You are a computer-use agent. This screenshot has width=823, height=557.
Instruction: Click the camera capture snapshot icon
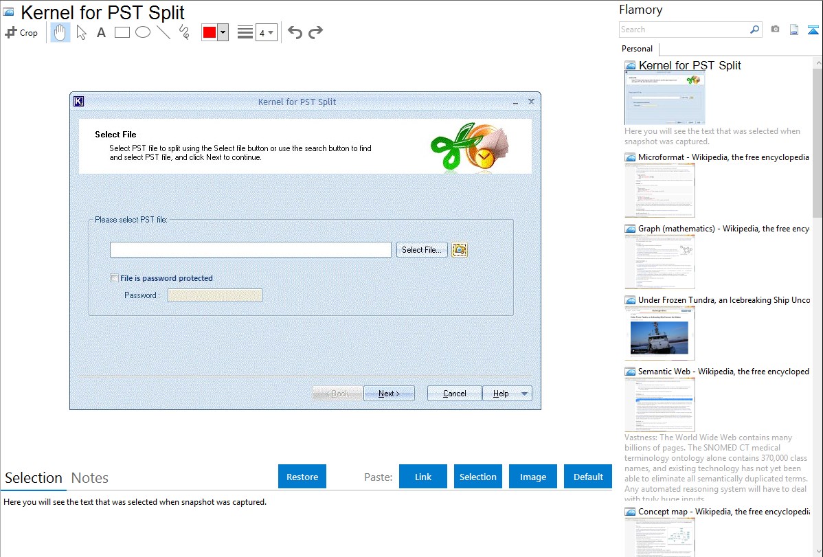[775, 30]
